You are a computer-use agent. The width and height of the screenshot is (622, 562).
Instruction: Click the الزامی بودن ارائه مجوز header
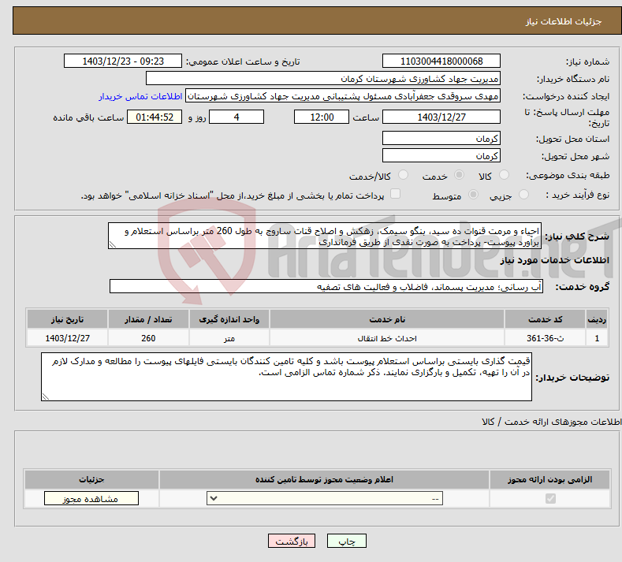[549, 479]
